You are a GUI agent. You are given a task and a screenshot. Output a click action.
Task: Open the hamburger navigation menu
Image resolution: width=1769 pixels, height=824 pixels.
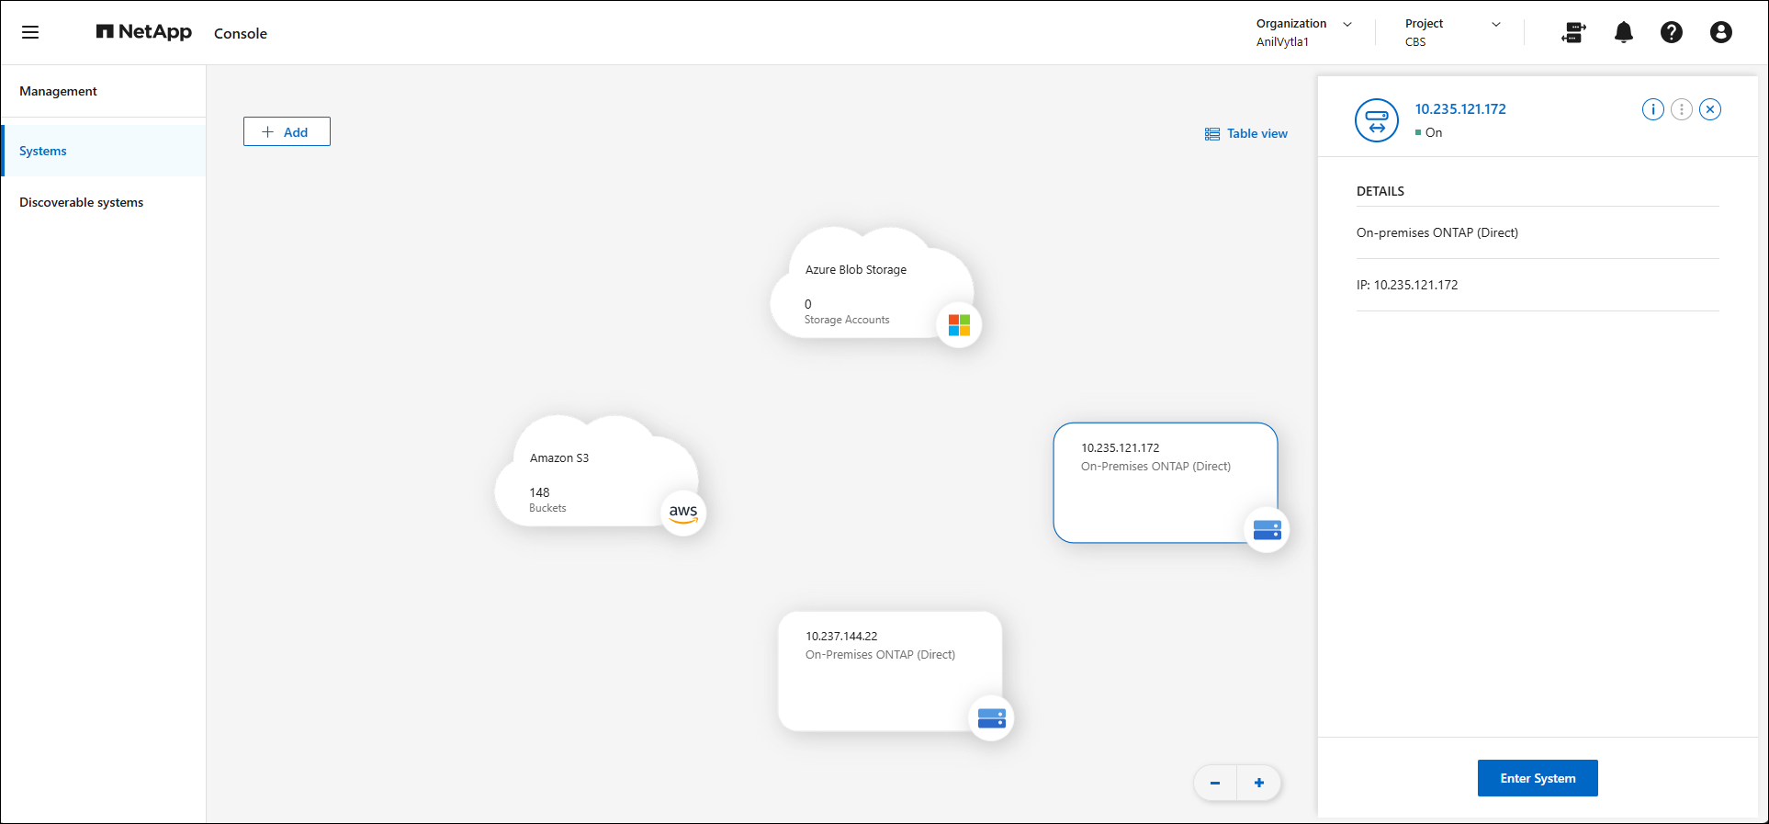coord(30,33)
